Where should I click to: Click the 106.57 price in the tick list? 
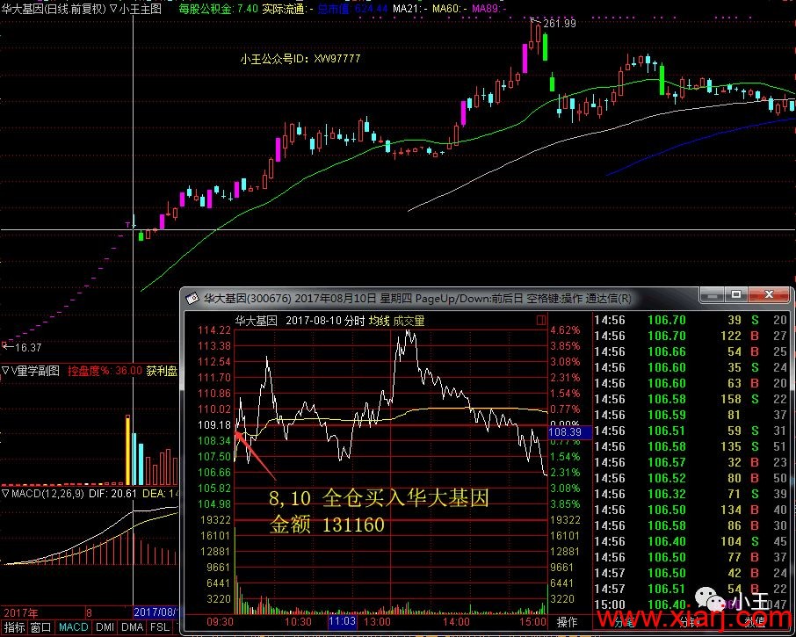pos(667,462)
